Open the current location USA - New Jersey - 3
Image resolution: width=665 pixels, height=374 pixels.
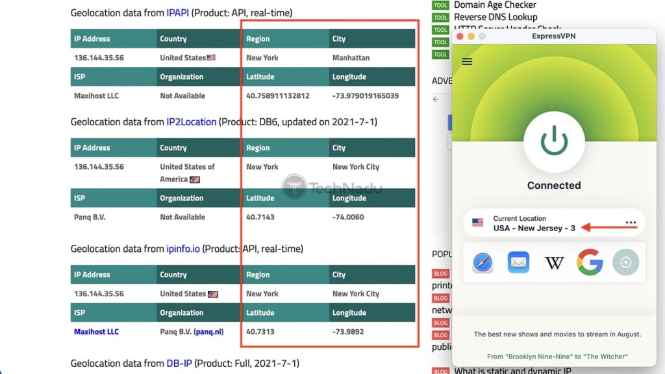coord(554,223)
